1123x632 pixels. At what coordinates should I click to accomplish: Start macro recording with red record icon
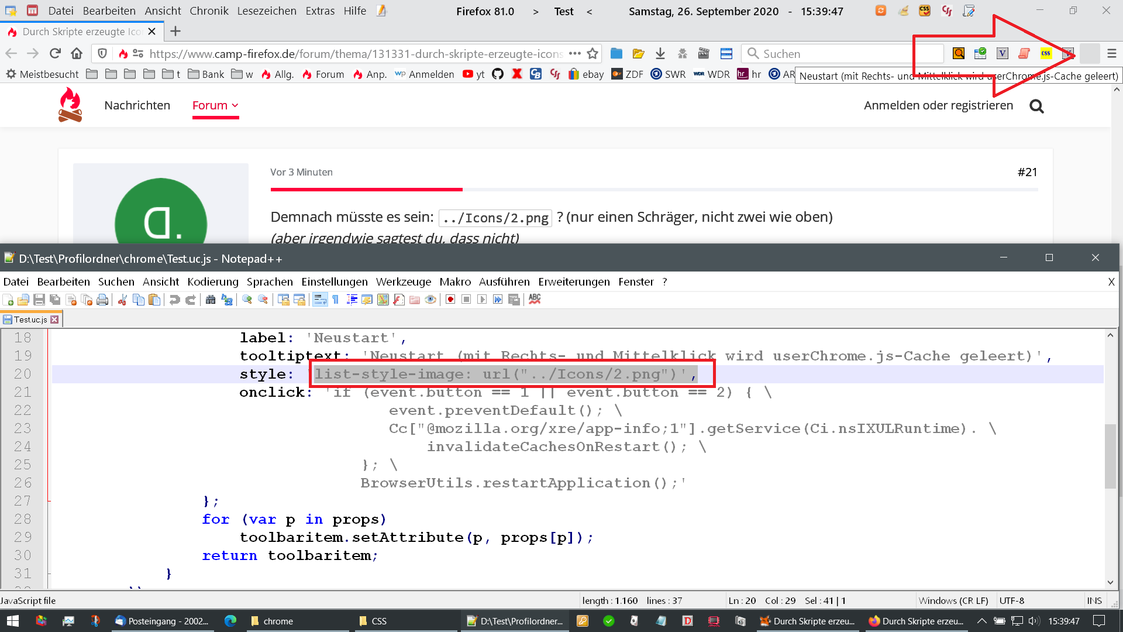450,300
